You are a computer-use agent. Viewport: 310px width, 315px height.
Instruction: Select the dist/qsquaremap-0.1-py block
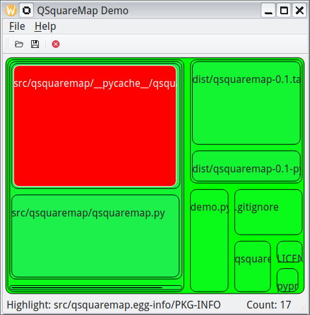(x=246, y=166)
